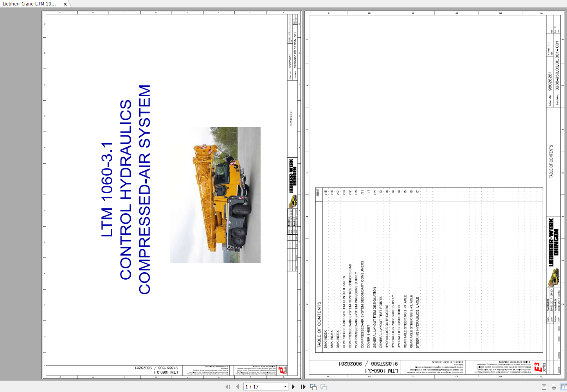Screen dimensions: 567x392
Task: Go forward to the next view
Action: pyautogui.click(x=323, y=387)
